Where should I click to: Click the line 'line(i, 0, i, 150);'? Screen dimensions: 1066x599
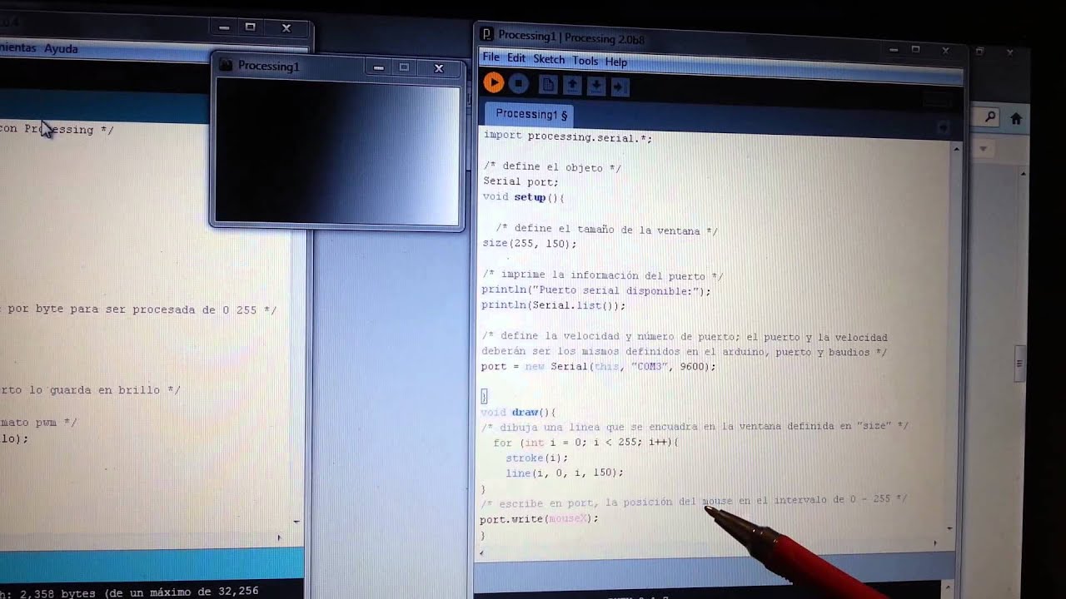pyautogui.click(x=564, y=473)
